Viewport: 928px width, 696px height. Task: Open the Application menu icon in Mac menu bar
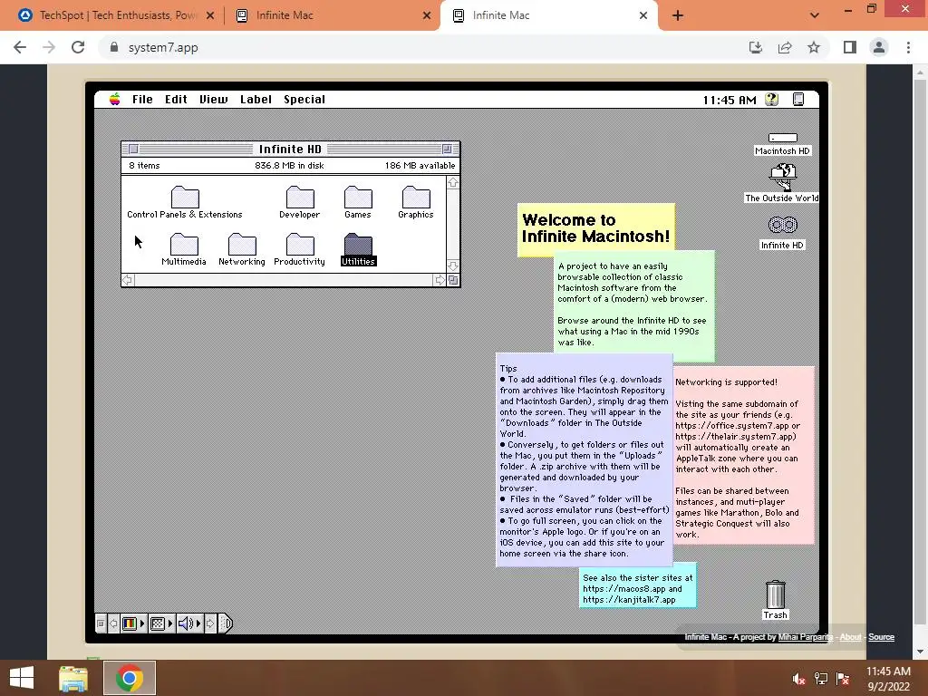798,100
